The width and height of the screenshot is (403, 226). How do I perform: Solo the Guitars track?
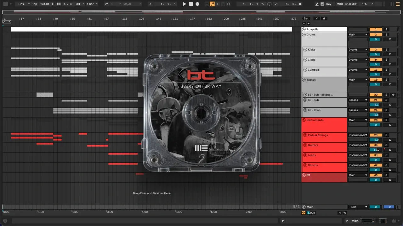point(386,145)
